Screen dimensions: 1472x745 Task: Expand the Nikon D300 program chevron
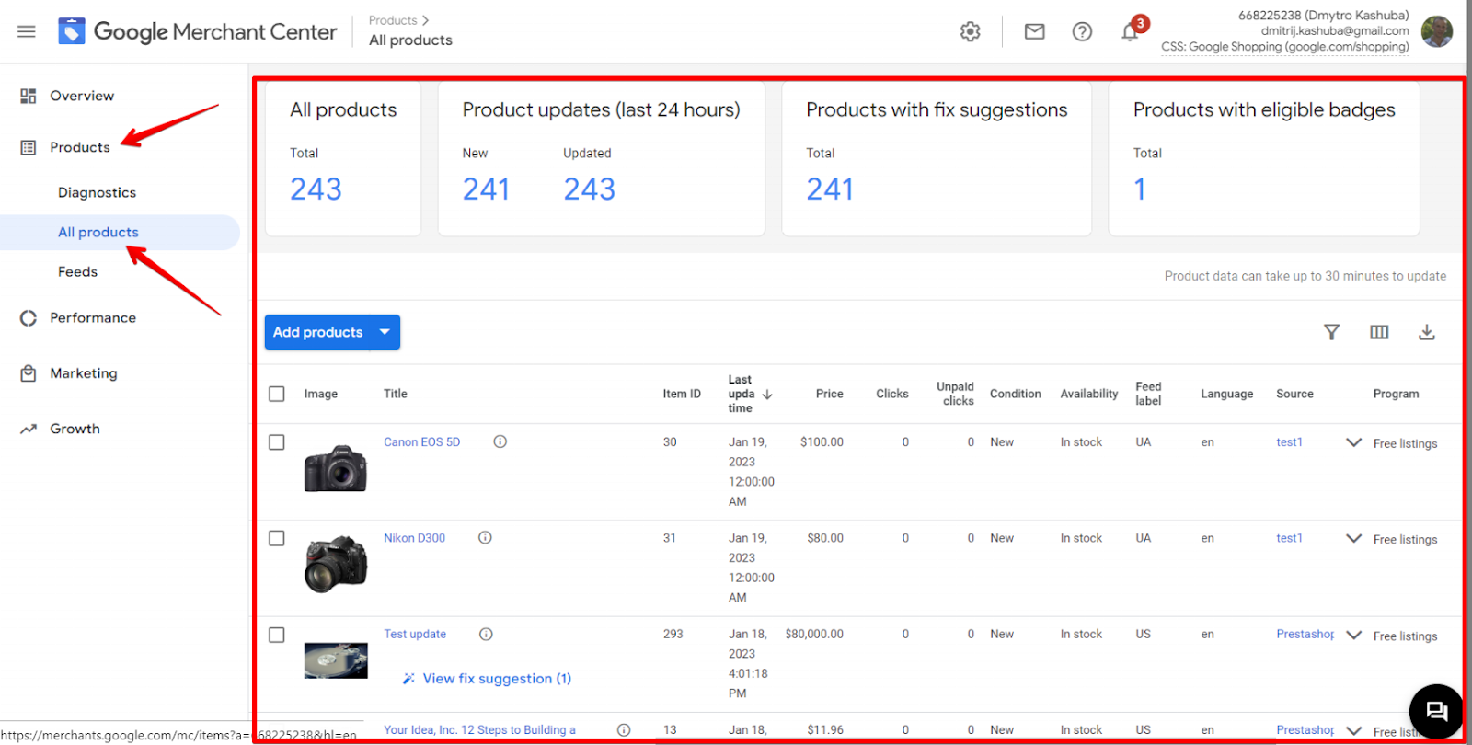1353,538
